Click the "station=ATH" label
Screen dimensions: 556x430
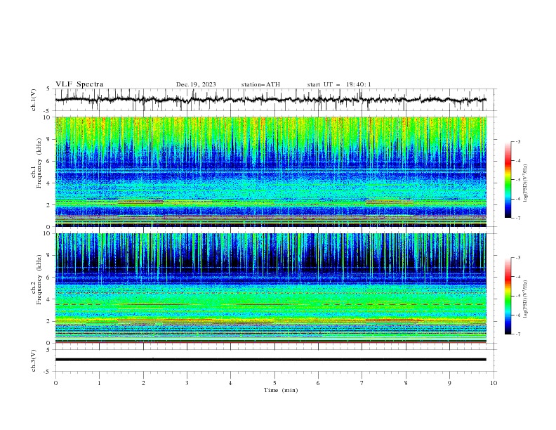pyautogui.click(x=260, y=84)
